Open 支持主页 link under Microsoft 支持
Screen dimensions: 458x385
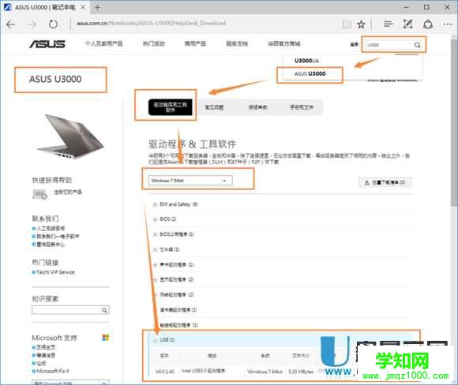(46, 347)
